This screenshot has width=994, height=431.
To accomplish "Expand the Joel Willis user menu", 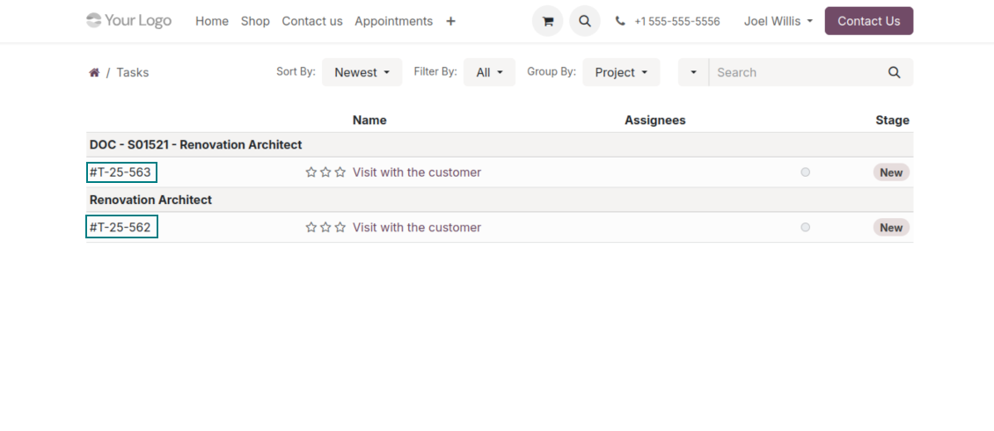I will point(778,21).
